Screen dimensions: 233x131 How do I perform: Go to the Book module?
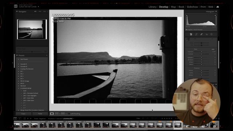tap(181, 7)
